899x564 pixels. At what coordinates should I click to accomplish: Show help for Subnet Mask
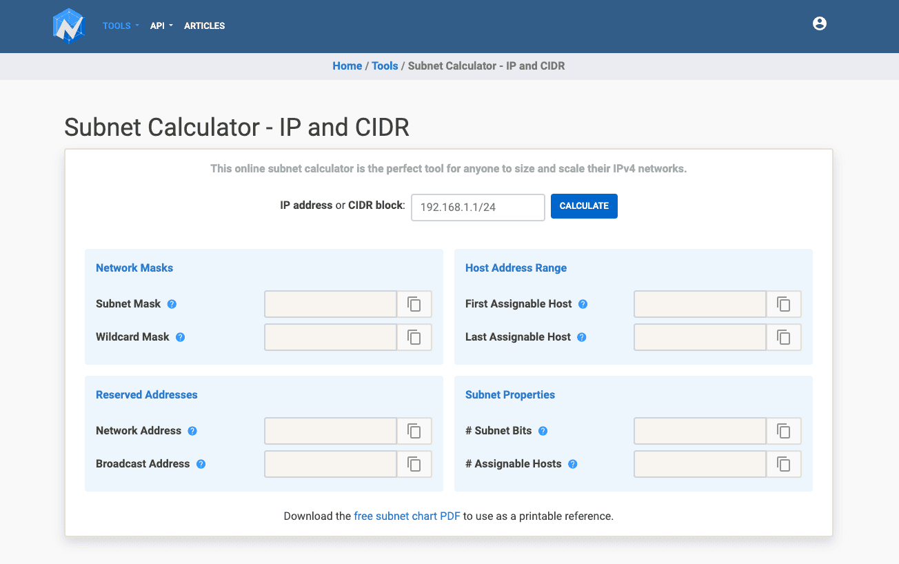[172, 304]
